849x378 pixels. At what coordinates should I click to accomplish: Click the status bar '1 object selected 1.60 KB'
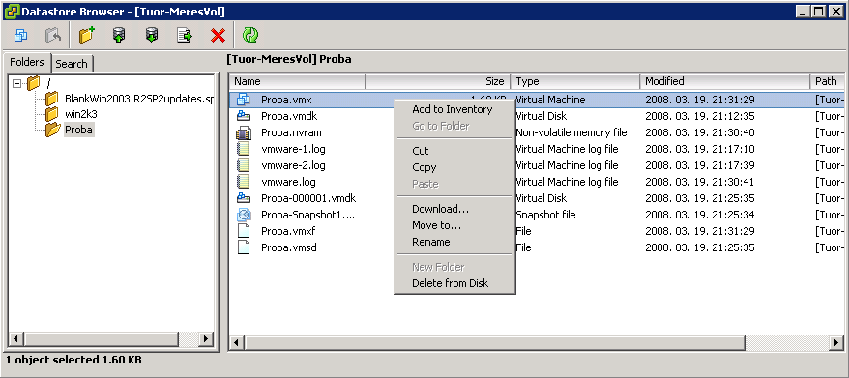pos(73,360)
